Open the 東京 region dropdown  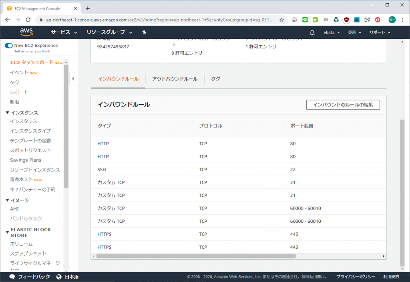coord(354,32)
